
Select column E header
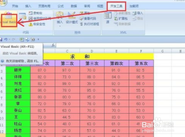(117, 51)
